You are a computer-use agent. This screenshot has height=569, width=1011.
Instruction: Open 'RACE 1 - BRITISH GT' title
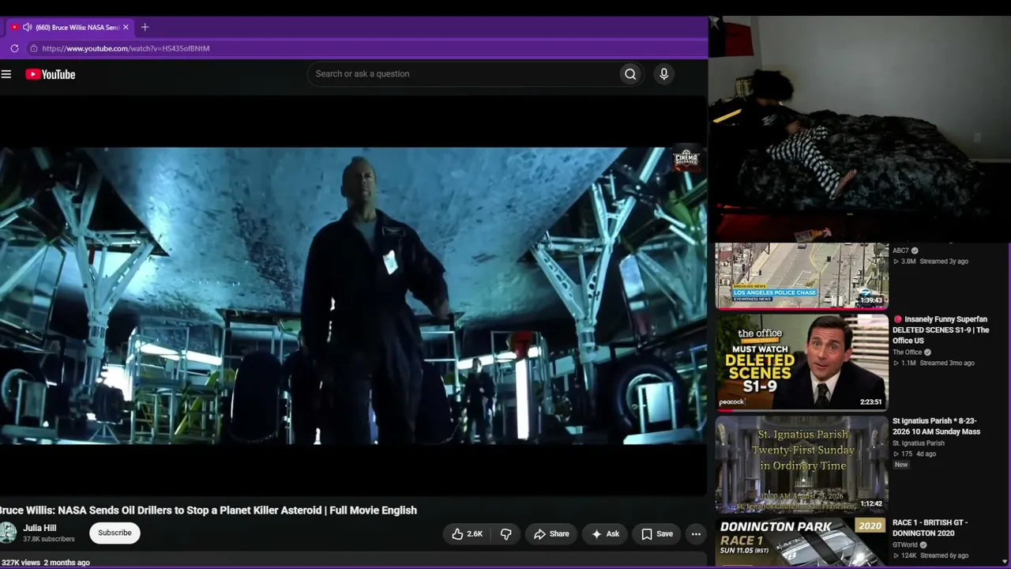tap(930, 528)
